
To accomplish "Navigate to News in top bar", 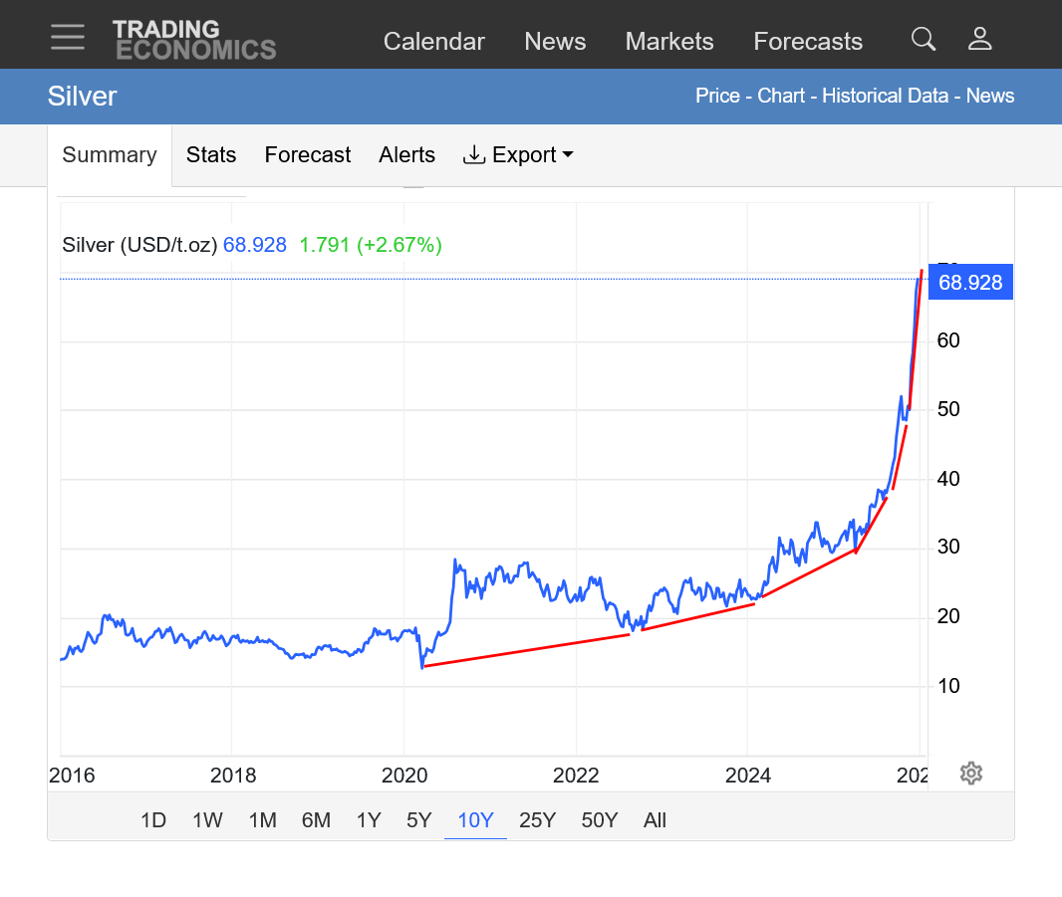I will (555, 42).
